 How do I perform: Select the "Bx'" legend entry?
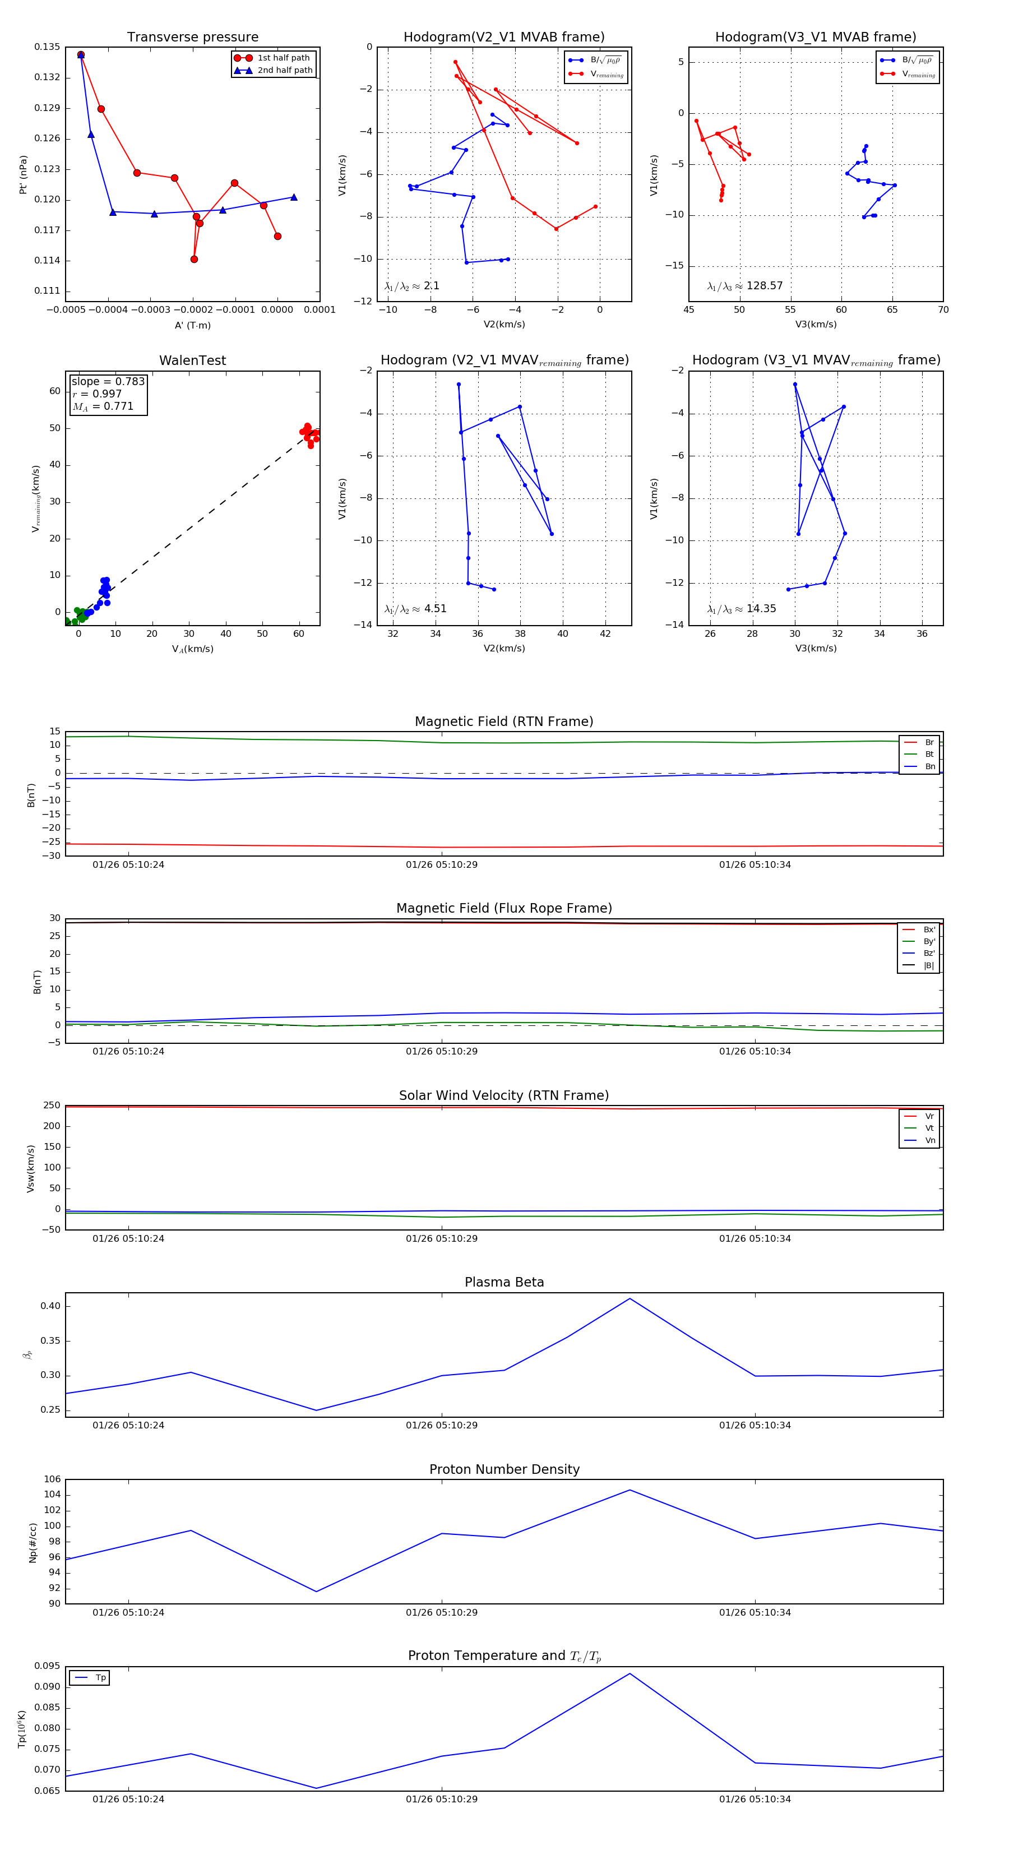tap(919, 929)
